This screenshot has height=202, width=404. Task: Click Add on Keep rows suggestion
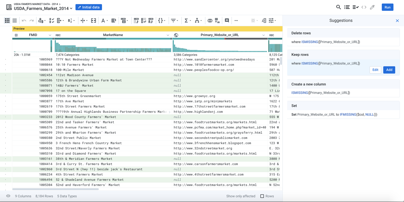click(389, 70)
